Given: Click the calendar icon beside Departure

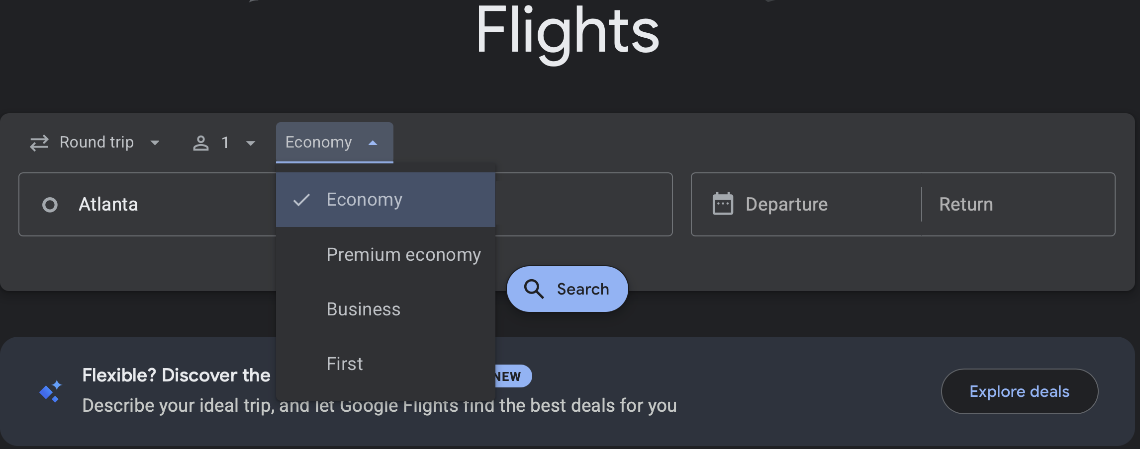Looking at the screenshot, I should click(x=723, y=204).
